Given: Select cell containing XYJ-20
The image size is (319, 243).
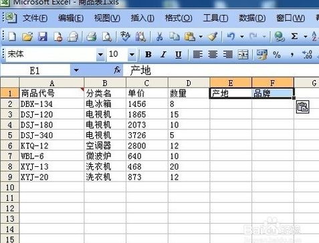Looking at the screenshot, I should [x=51, y=177].
